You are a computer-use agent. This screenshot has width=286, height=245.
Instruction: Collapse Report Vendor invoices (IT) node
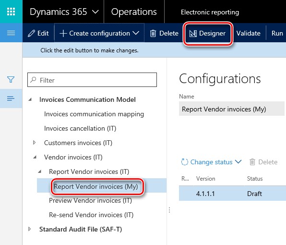[x=39, y=171]
